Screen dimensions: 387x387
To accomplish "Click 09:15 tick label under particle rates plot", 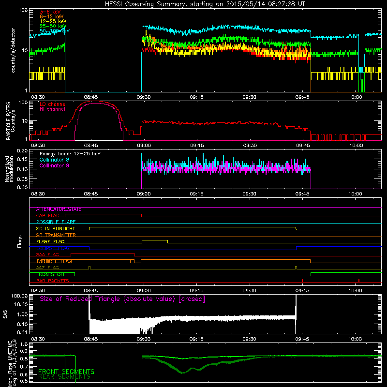I will [197, 146].
